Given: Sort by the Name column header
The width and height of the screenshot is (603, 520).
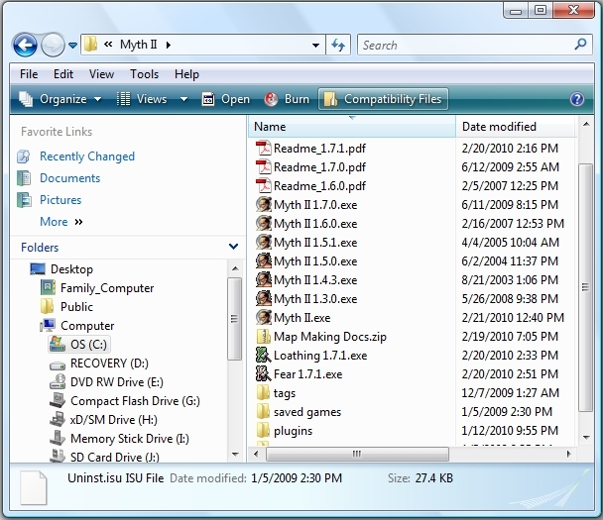Looking at the screenshot, I should pyautogui.click(x=352, y=127).
